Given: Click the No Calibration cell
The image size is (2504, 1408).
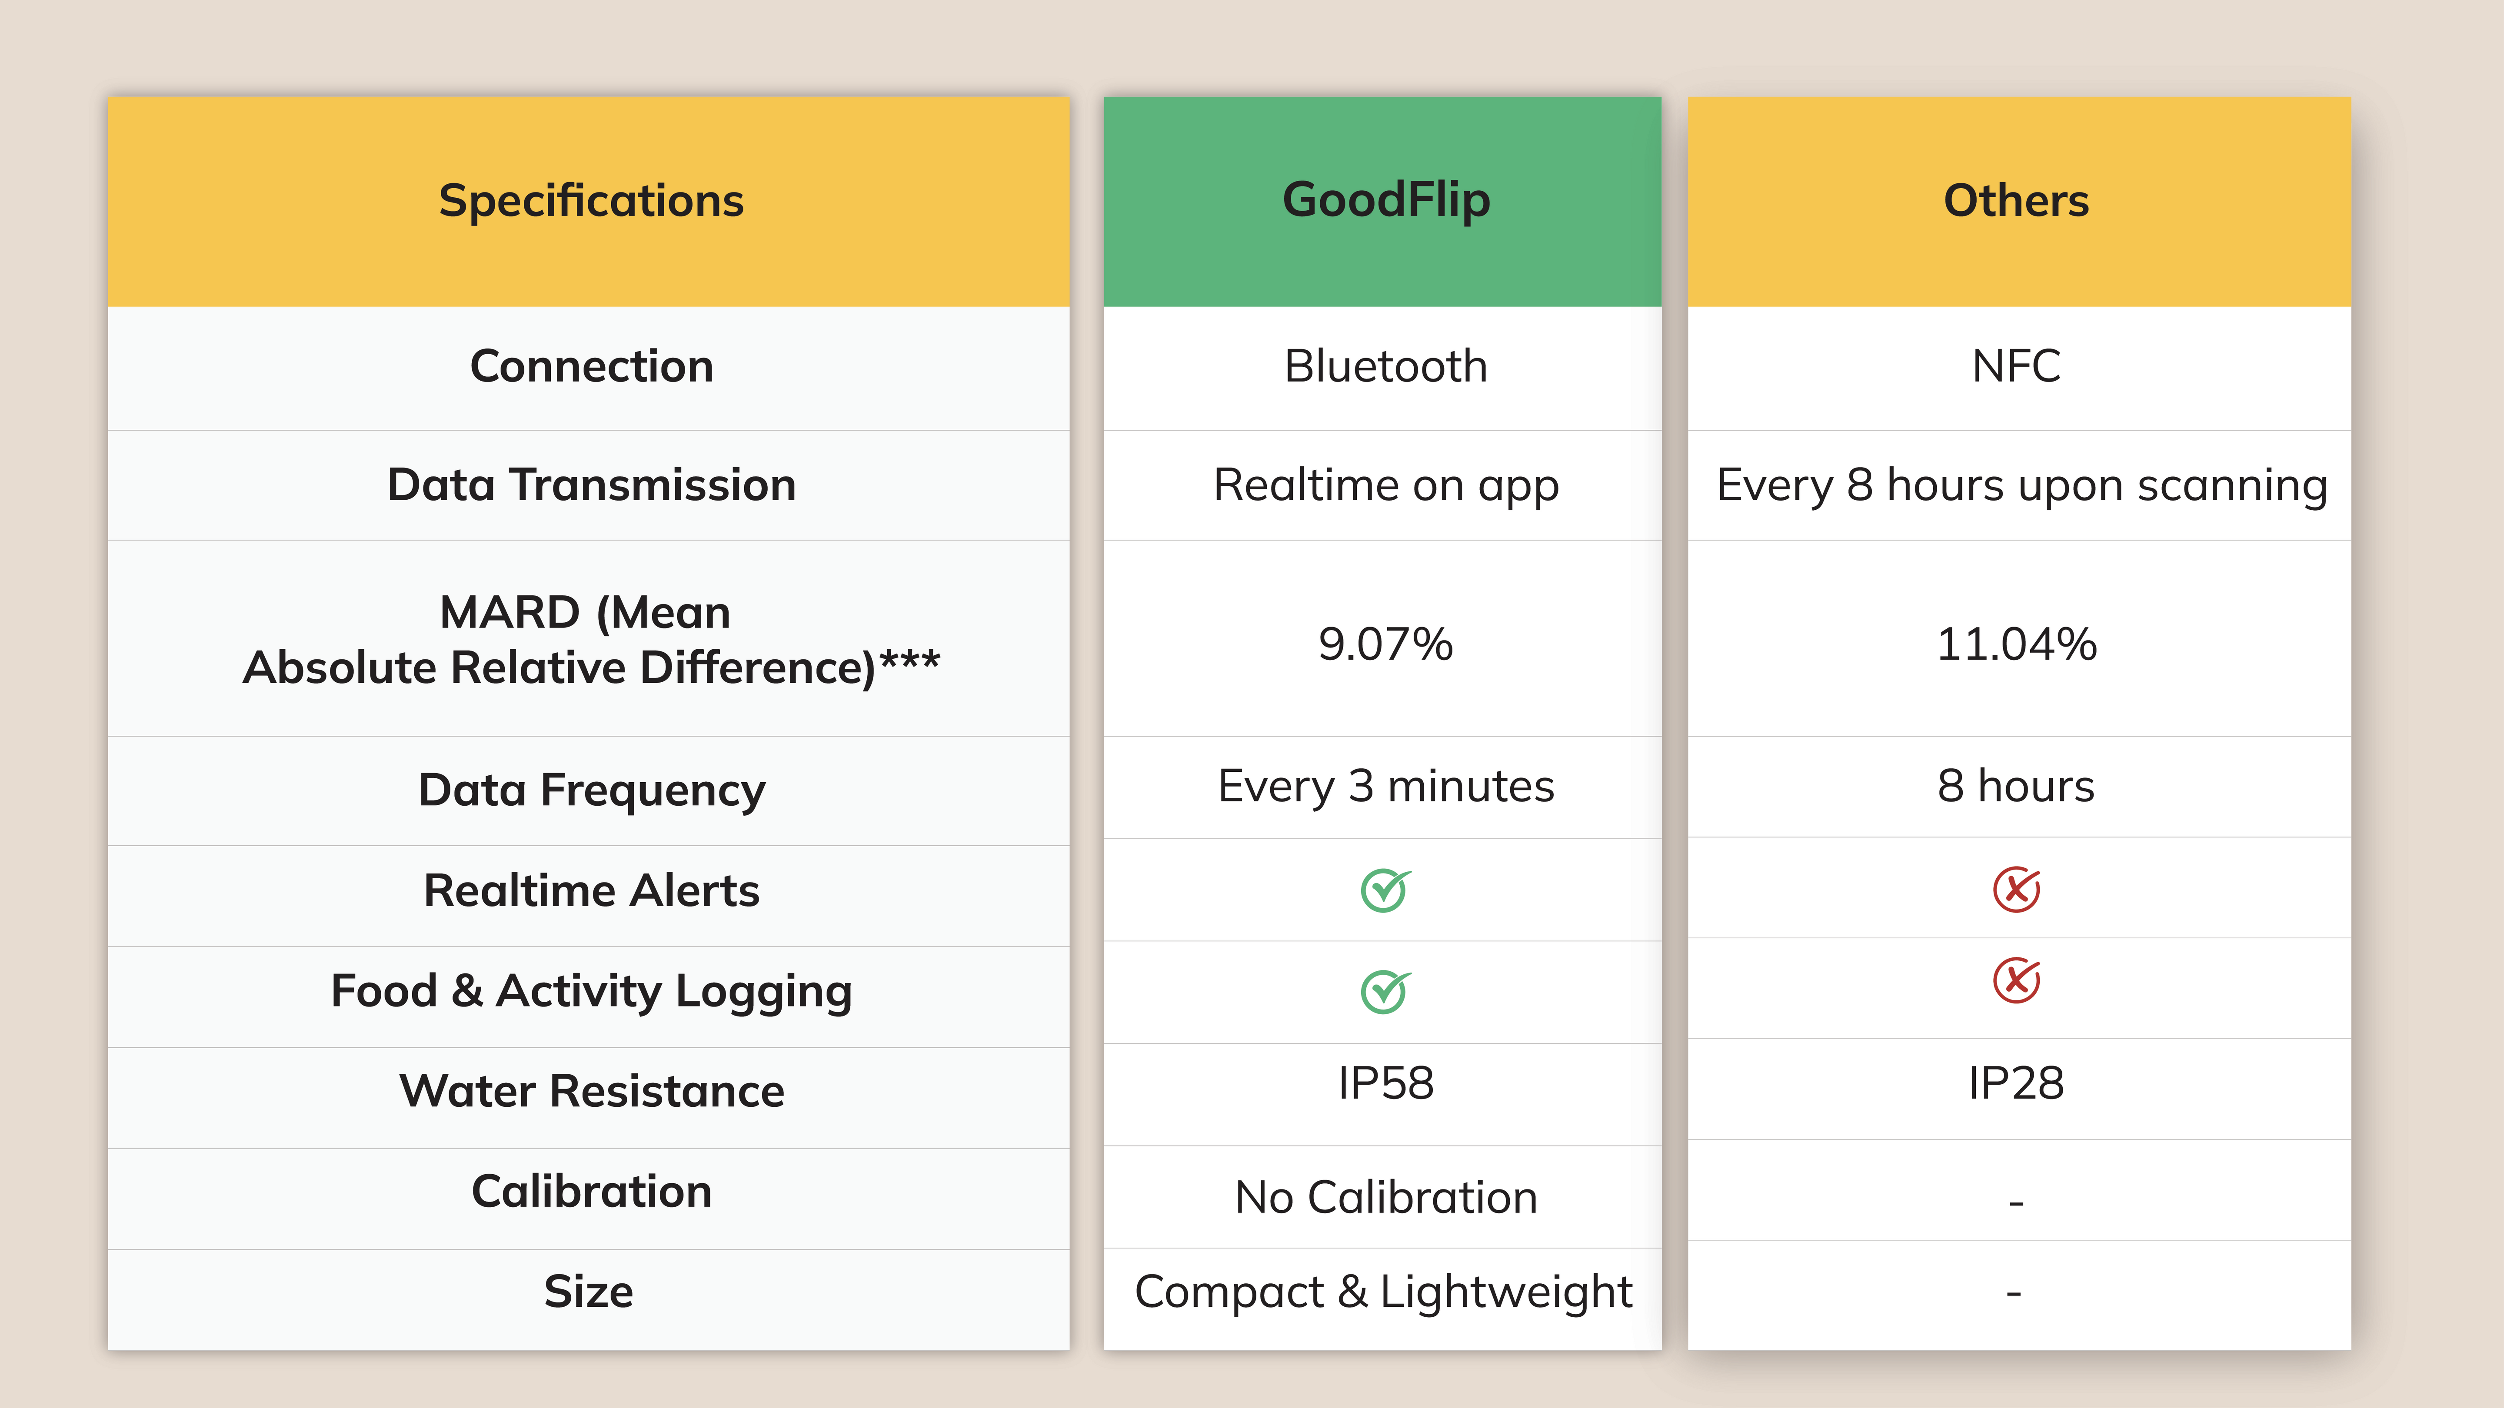Looking at the screenshot, I should click(1385, 1197).
